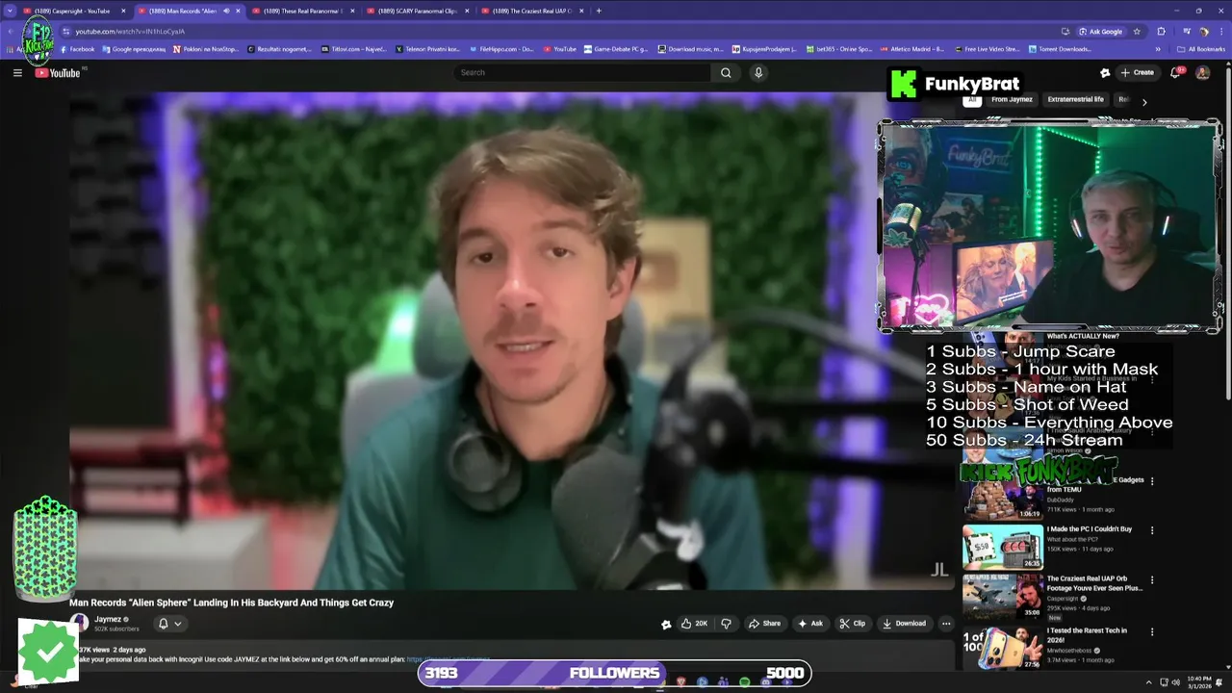Switch to 'SCARY Paranormal Clips' browser tab
Image resolution: width=1232 pixels, height=693 pixels.
point(416,11)
